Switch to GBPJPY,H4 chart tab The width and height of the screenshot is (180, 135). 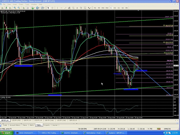click(x=27, y=120)
